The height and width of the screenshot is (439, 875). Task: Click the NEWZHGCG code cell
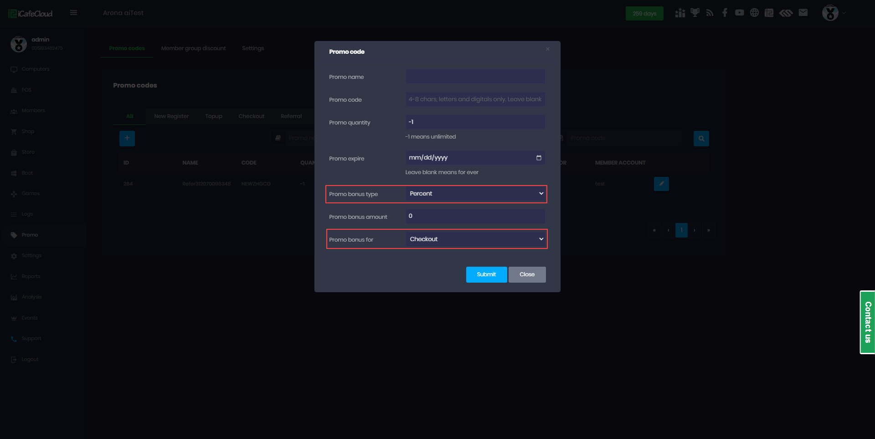[x=256, y=184]
